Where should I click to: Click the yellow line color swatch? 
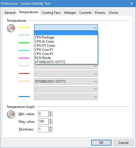(24, 27)
